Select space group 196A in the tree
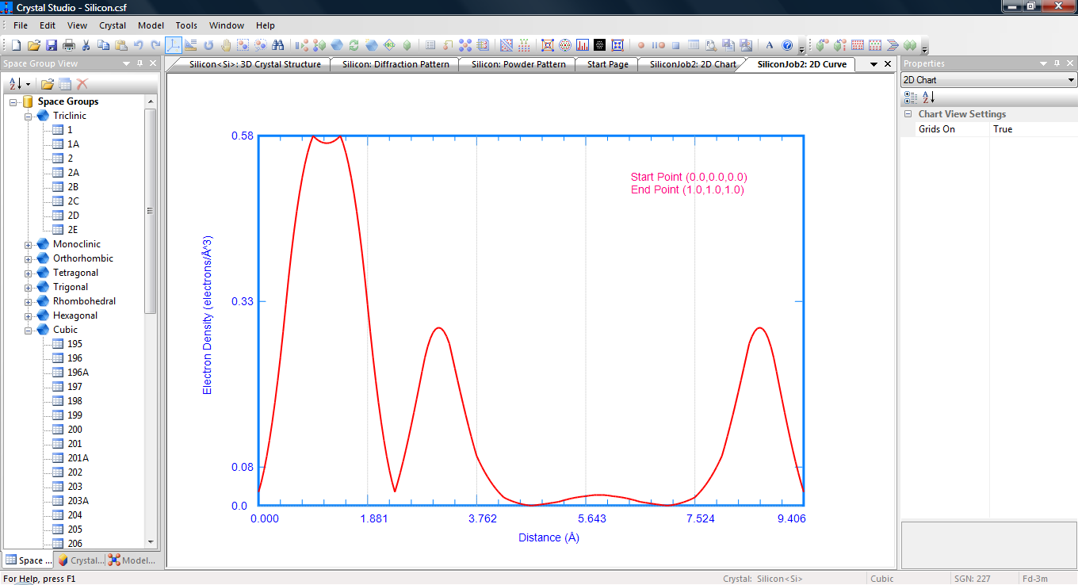Viewport: 1078px width, 585px height. (78, 373)
